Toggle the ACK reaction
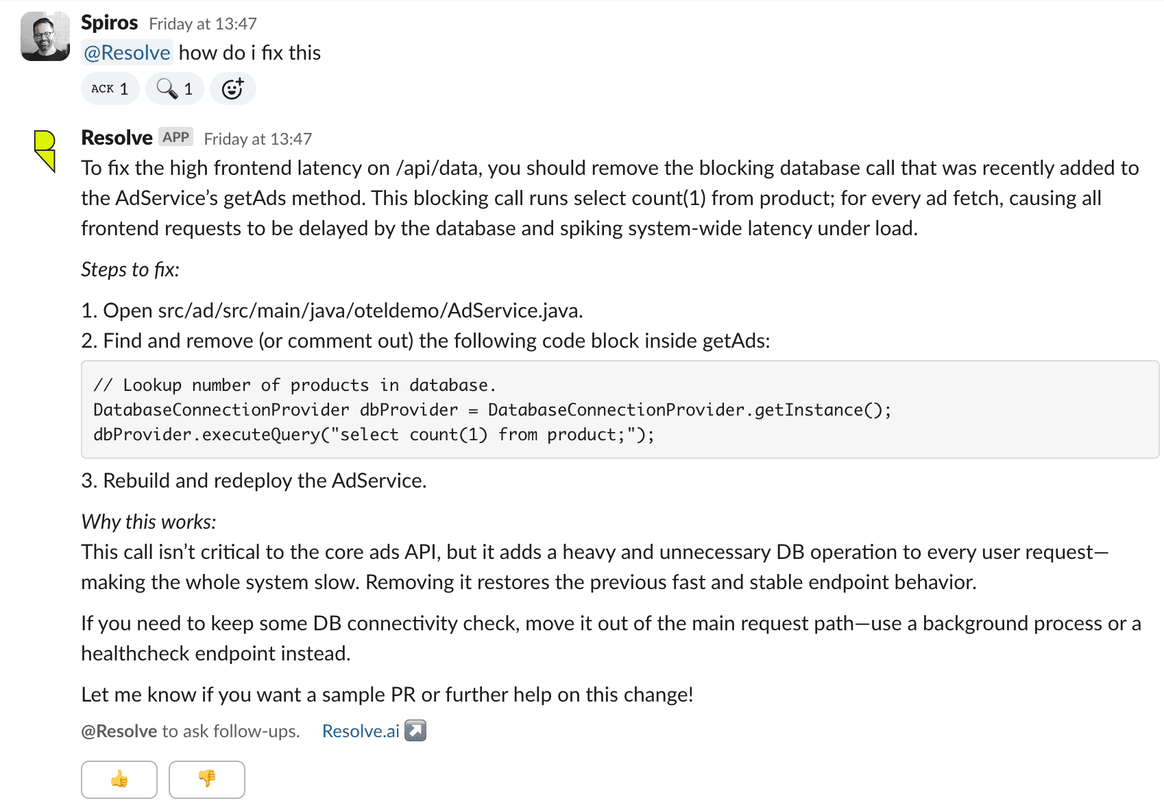This screenshot has width=1164, height=812. (x=110, y=88)
